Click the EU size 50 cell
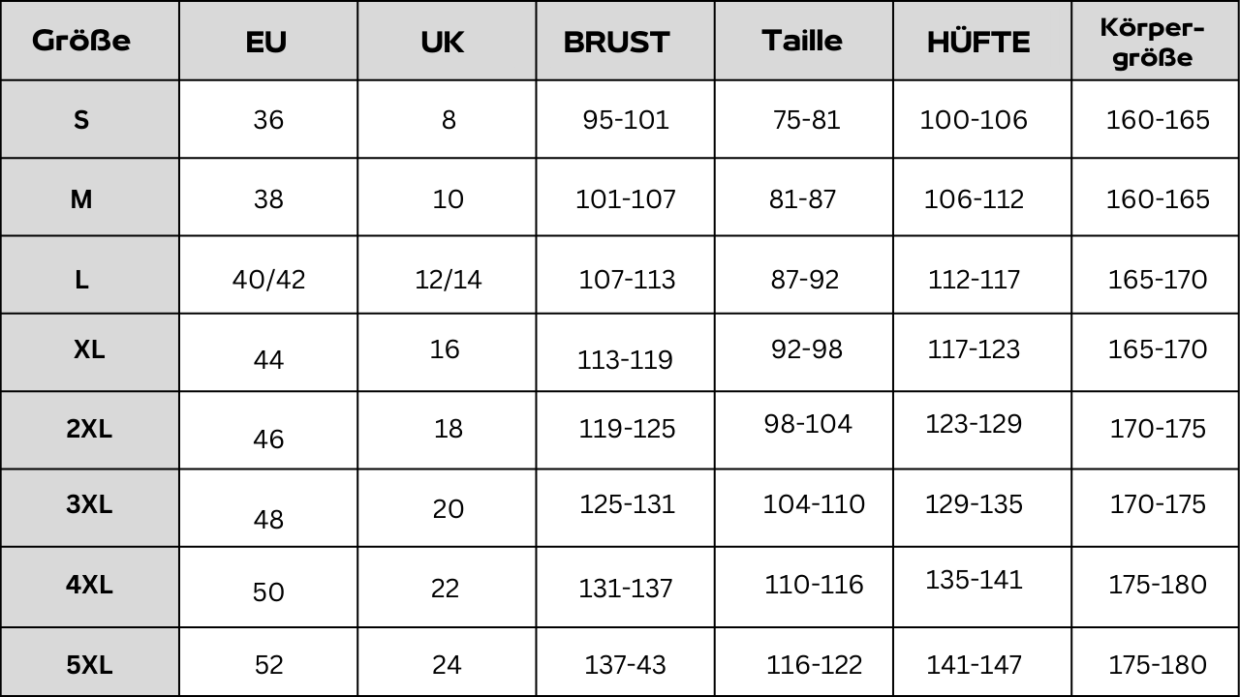Viewport: 1240px width, 697px height. tap(268, 591)
